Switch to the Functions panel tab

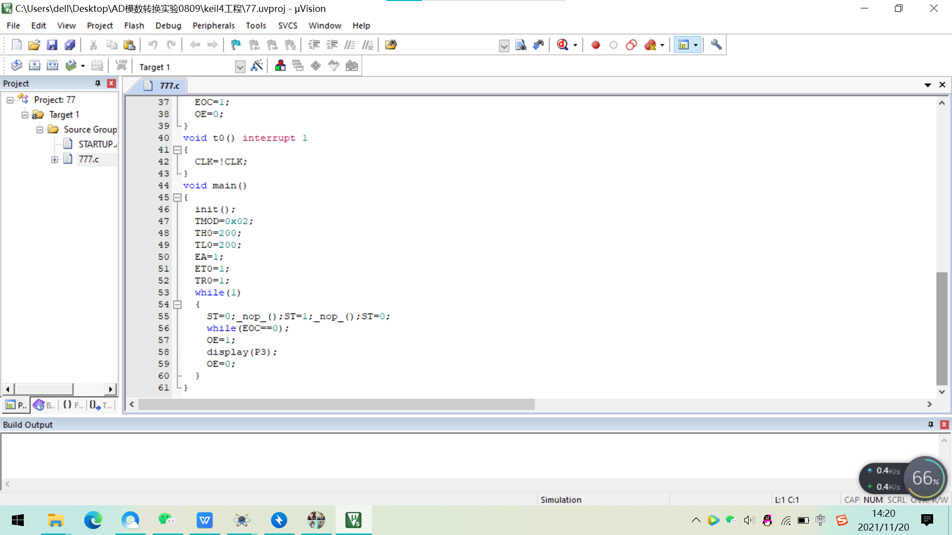tap(73, 405)
